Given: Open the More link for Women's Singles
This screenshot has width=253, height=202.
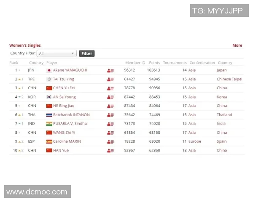Looking at the screenshot, I should tap(237, 45).
